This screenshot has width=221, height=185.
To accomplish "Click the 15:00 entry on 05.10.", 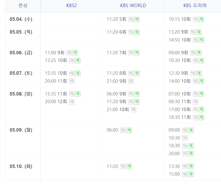I will (174, 174).
